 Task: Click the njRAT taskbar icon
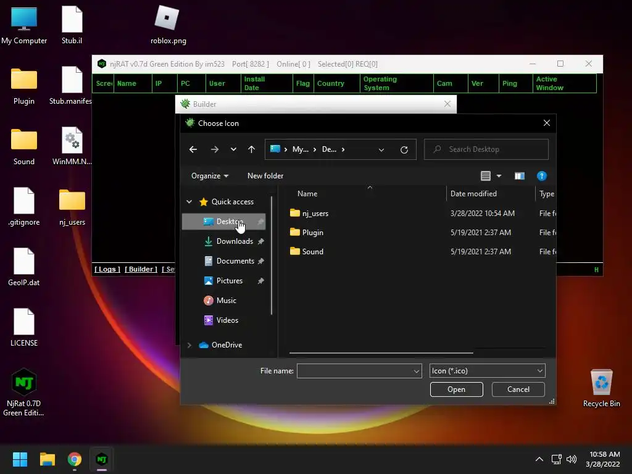[102, 459]
